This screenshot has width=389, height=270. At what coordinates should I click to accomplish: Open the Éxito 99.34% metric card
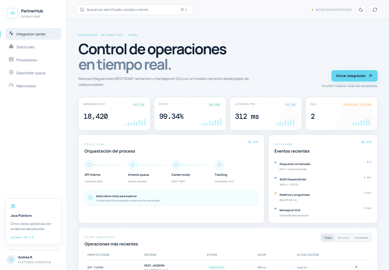[190, 114]
